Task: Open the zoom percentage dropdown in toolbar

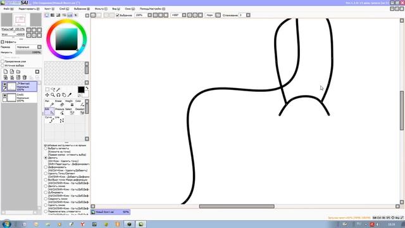Action: pos(149,15)
